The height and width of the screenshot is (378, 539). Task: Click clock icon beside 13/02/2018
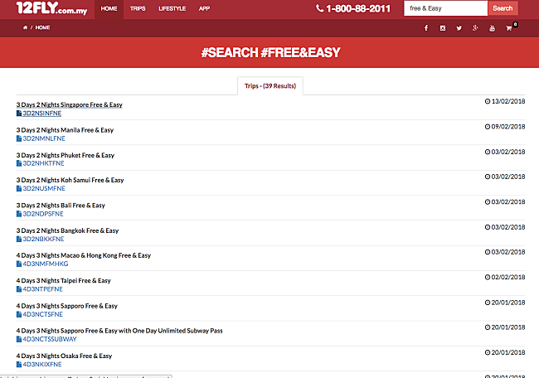pos(488,101)
